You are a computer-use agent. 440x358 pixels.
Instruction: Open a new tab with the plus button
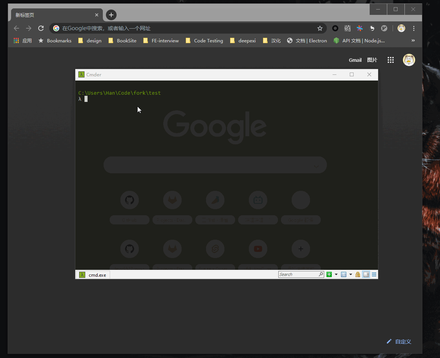pyautogui.click(x=111, y=15)
